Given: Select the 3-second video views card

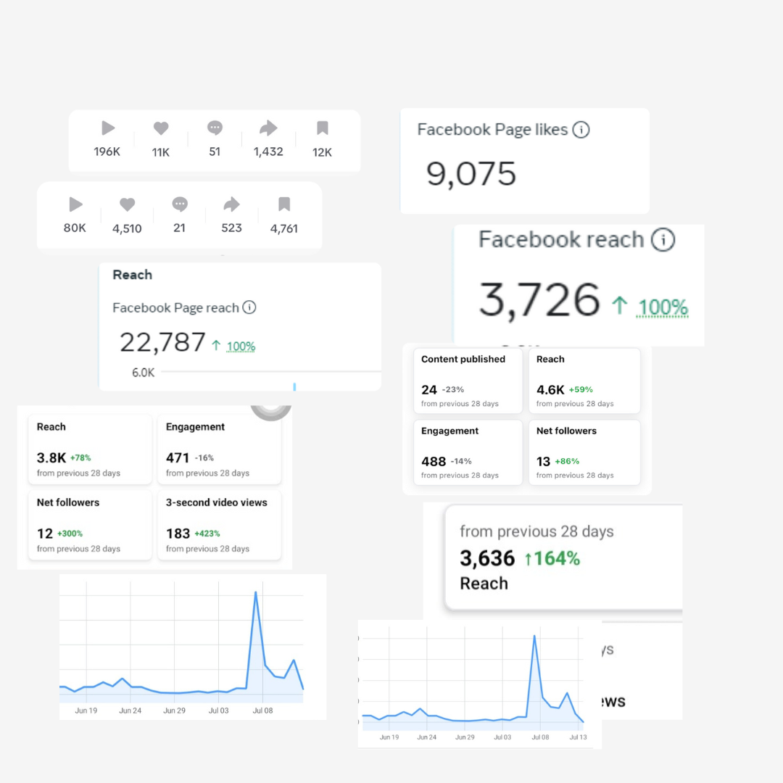Looking at the screenshot, I should (219, 525).
